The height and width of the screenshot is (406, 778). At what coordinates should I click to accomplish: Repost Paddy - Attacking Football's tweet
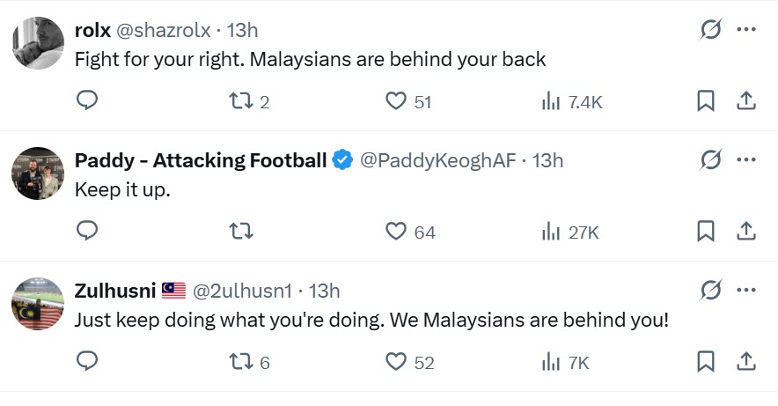pos(240,232)
